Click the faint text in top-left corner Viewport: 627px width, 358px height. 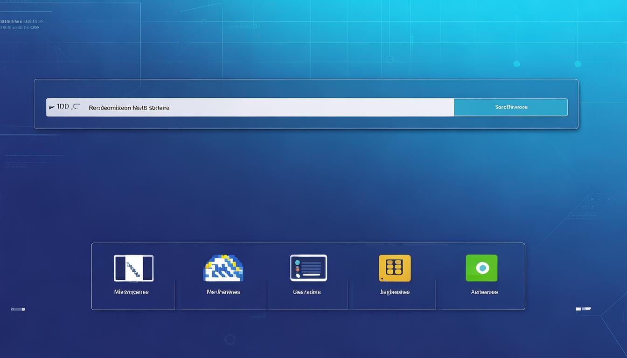21,24
